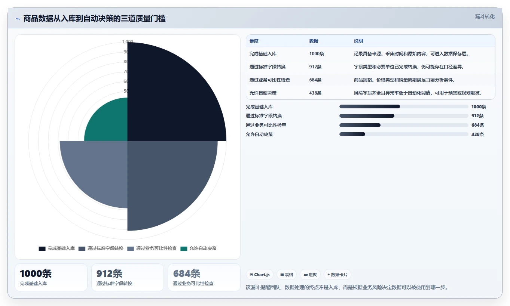Screen dimensions: 510x306
Task: Toggle the 通过业务可比性检查 legend swatch
Action: pos(131,248)
